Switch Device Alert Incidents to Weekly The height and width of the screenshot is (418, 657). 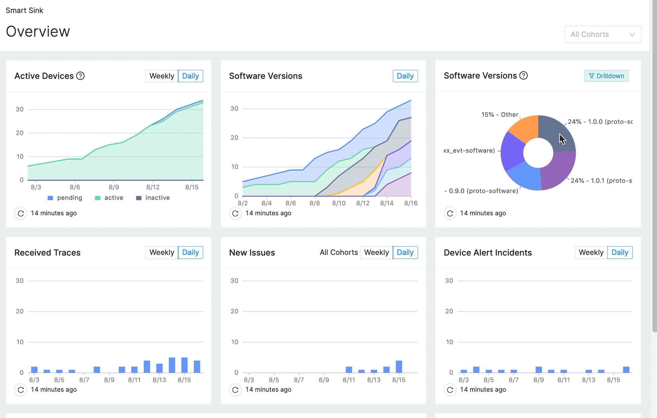tap(591, 252)
